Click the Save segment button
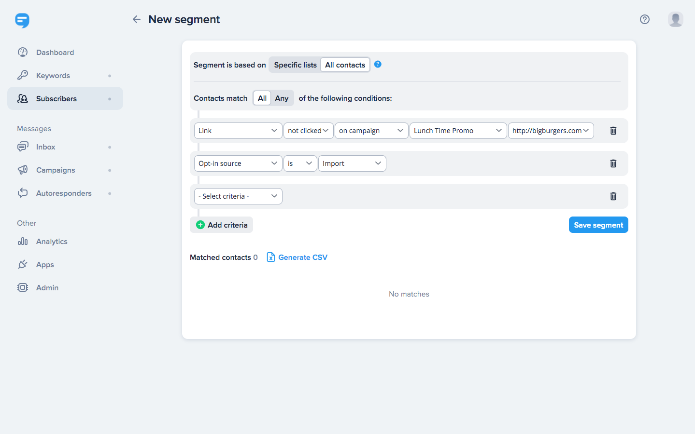Screen dimensions: 695x434 click(x=598, y=225)
